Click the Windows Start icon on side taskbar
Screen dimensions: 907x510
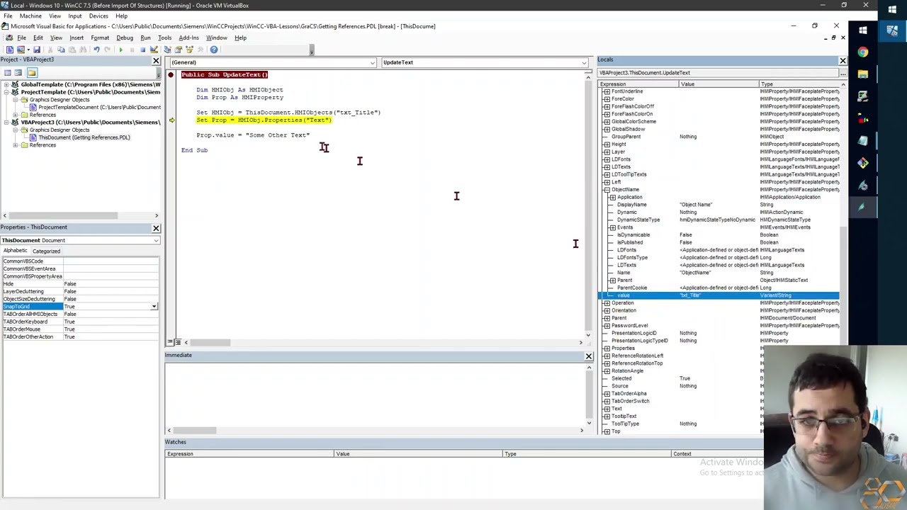(x=862, y=30)
